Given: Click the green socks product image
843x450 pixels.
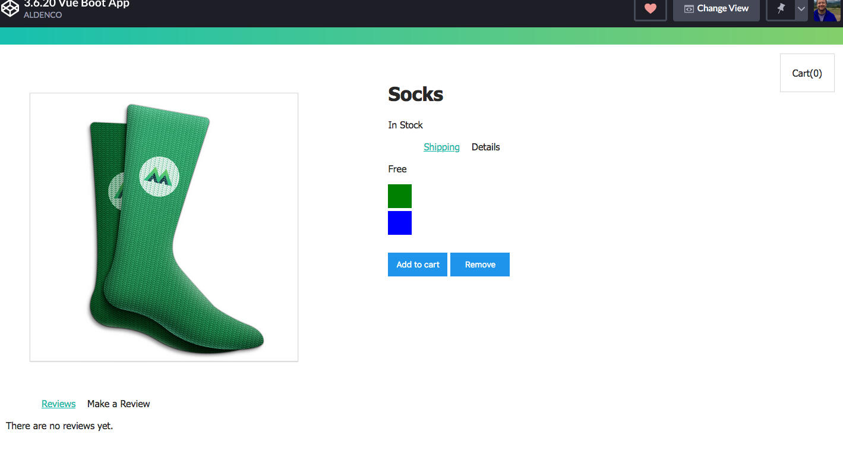Looking at the screenshot, I should pos(164,227).
